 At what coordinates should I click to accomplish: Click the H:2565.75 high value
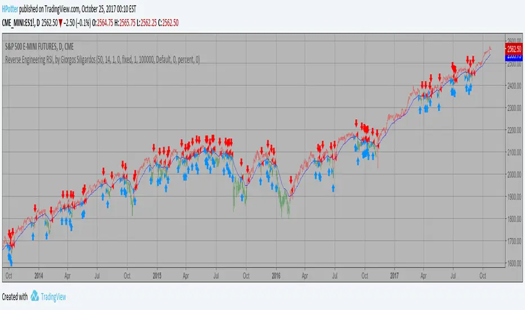[125, 23]
